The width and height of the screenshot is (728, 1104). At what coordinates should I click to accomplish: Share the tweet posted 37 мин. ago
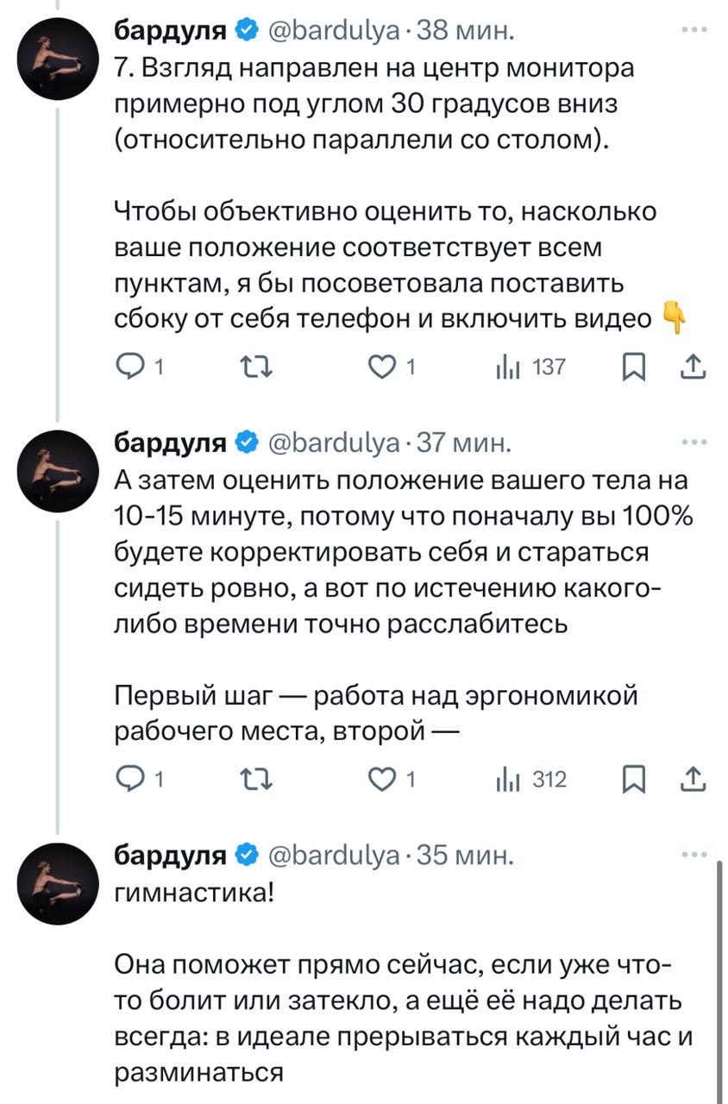click(x=693, y=780)
